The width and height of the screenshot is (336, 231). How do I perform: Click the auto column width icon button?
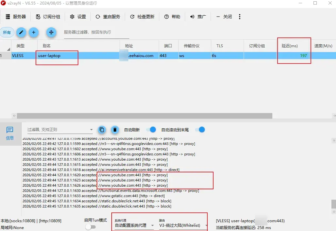(x=51, y=32)
